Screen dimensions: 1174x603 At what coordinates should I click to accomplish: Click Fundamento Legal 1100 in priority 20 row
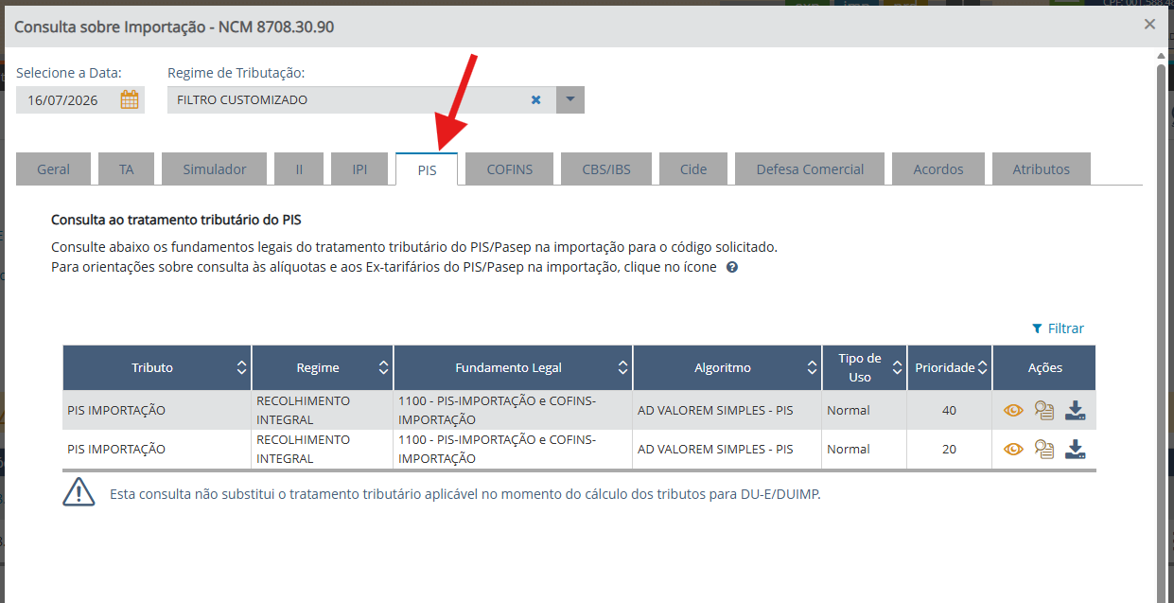point(498,449)
